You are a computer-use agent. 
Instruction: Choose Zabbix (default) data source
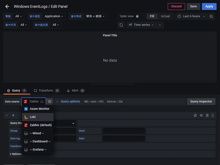pos(38,125)
